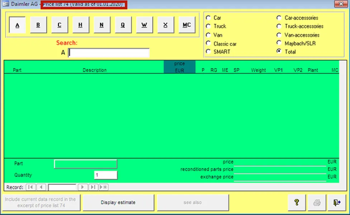The height and width of the screenshot is (215, 350).
Task: Click the VP2 column header
Action: [x=298, y=70]
